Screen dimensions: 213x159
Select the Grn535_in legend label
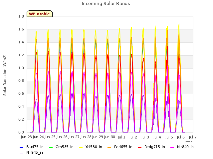(65, 147)
